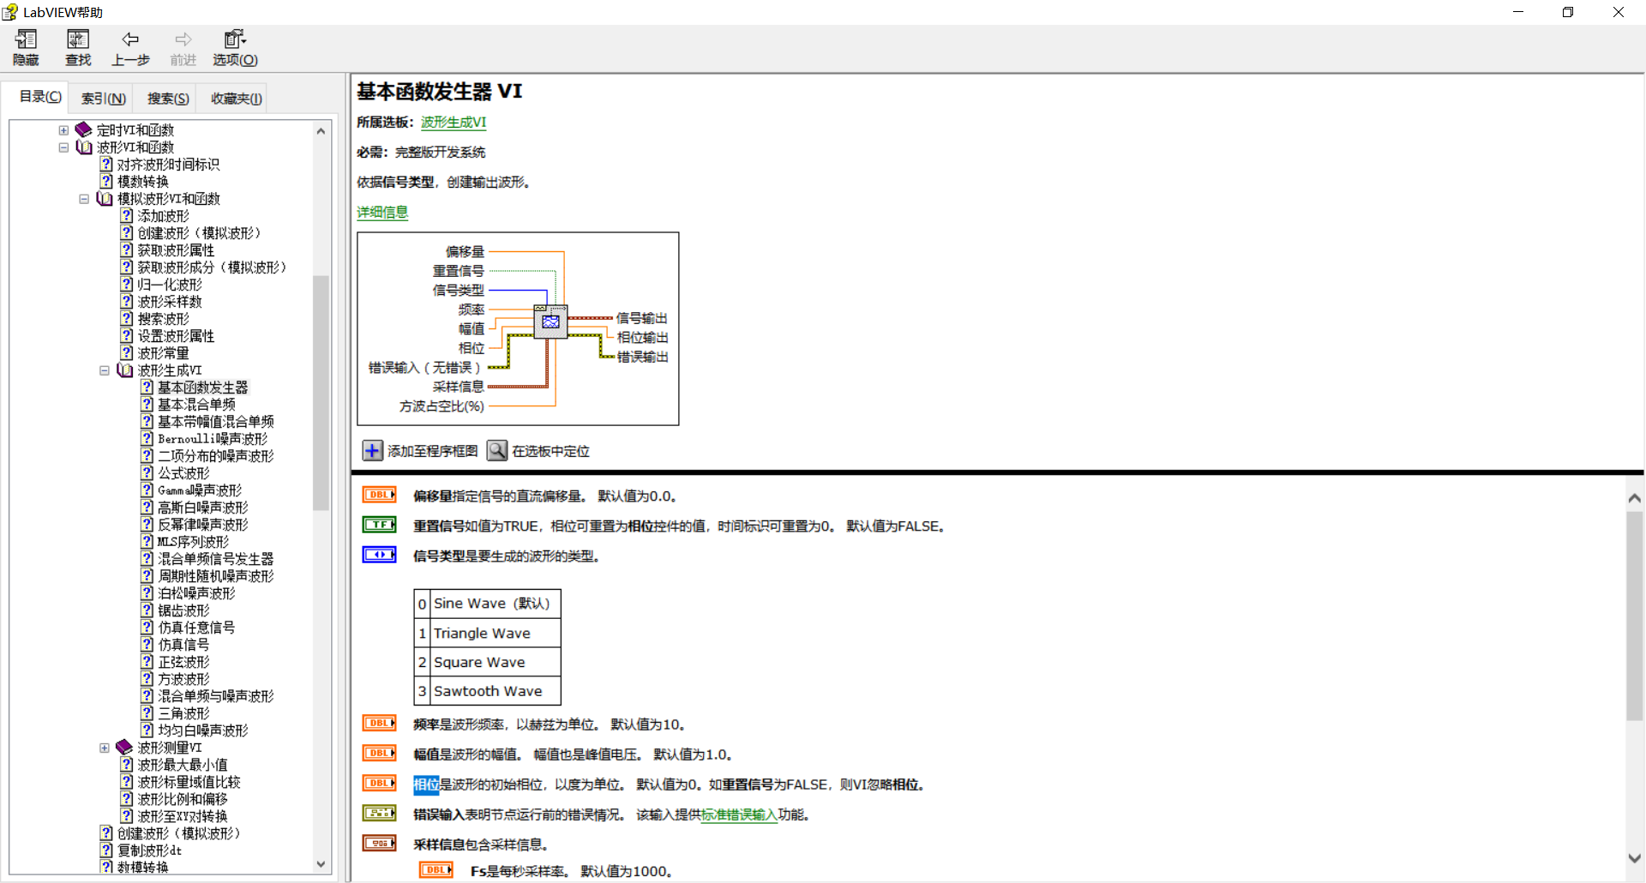The width and height of the screenshot is (1646, 883).
Task: Click the error cluster icon beside 错误输入
Action: pos(379,814)
